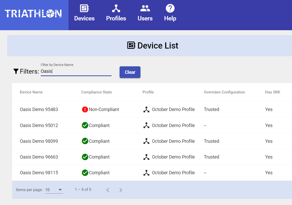Open the Users nav icon
292x205 pixels.
point(145,9)
